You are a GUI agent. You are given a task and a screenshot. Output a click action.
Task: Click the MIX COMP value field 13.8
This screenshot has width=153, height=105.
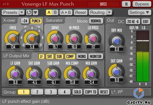(72, 82)
